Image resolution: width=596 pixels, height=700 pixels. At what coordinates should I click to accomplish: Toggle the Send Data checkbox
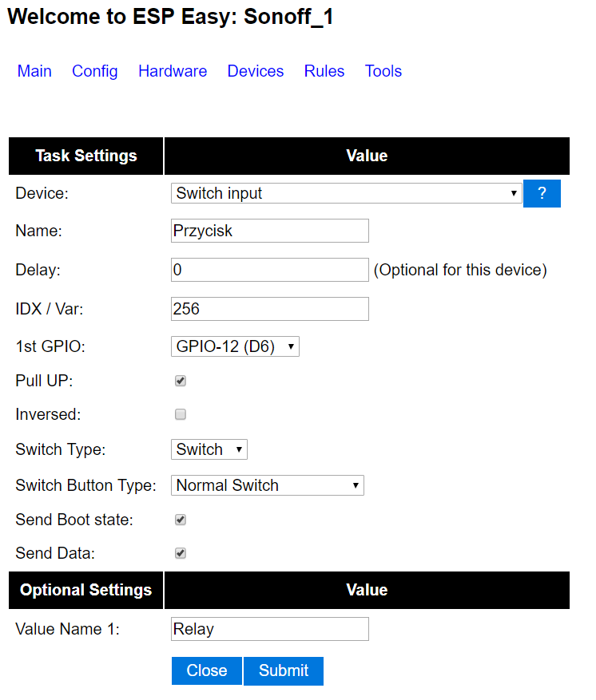[x=181, y=553]
